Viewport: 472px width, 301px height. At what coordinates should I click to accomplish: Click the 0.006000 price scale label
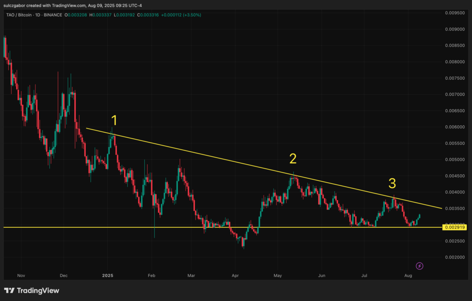click(455, 127)
